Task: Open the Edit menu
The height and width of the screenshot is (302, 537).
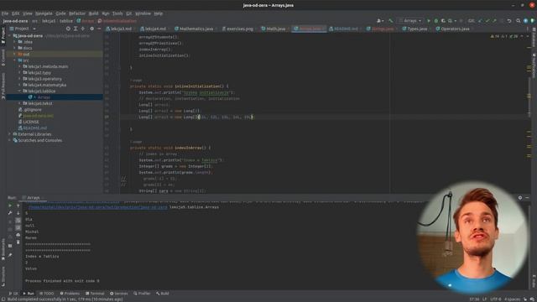Action: coord(16,13)
